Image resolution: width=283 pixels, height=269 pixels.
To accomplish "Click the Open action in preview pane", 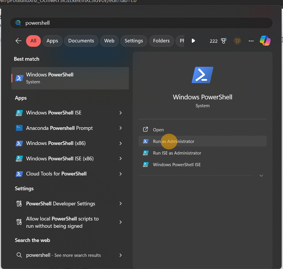I will pos(202,130).
